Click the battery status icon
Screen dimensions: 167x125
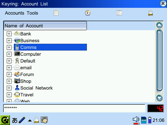click(x=150, y=120)
